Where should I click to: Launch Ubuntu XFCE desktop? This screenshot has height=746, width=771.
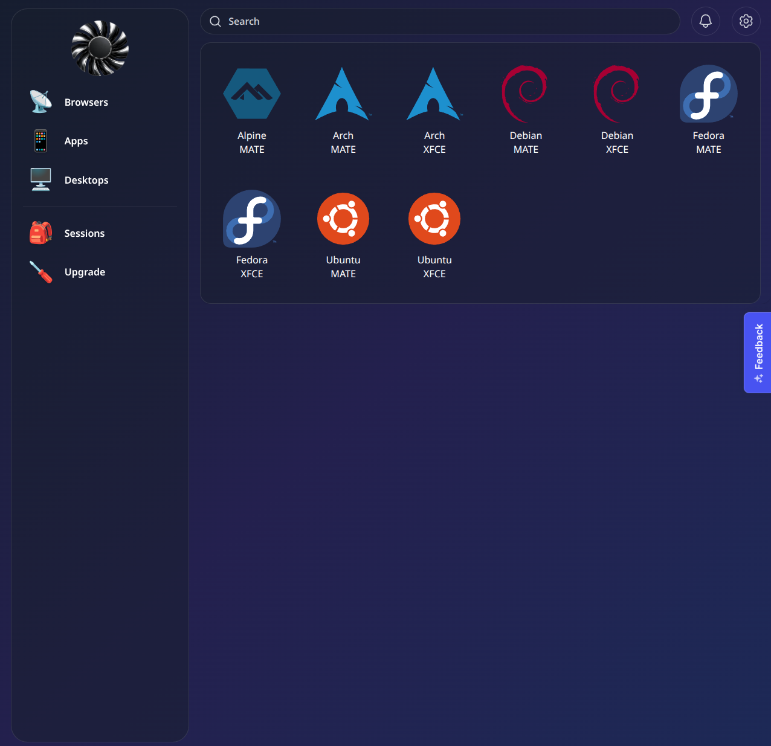pyautogui.click(x=434, y=219)
